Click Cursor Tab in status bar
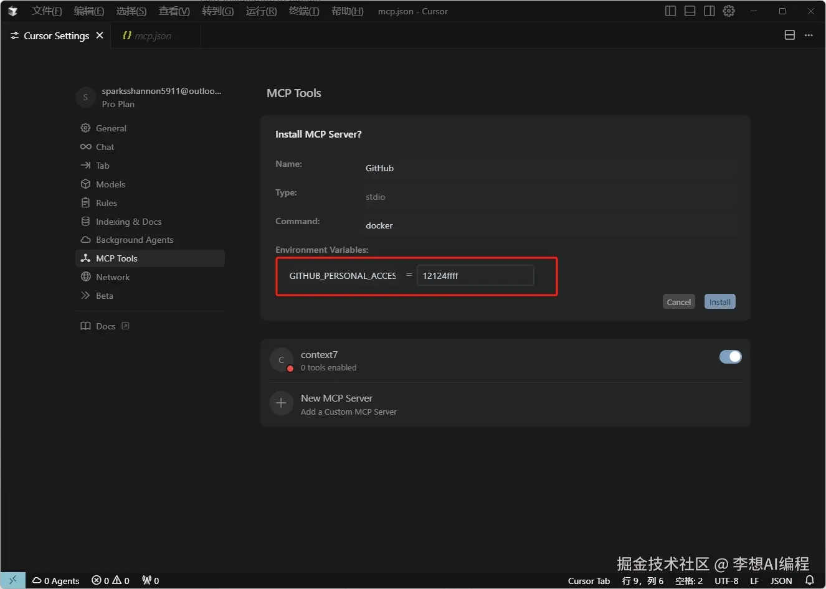Screen dimensions: 826x589 point(589,580)
